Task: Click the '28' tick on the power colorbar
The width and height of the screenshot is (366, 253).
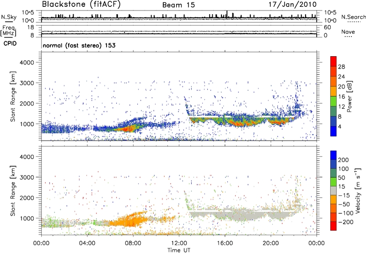Action: pos(341,67)
